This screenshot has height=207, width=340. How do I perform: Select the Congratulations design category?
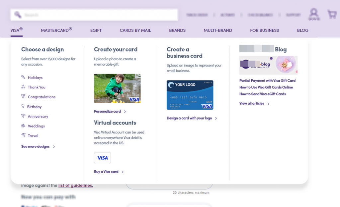click(x=42, y=97)
